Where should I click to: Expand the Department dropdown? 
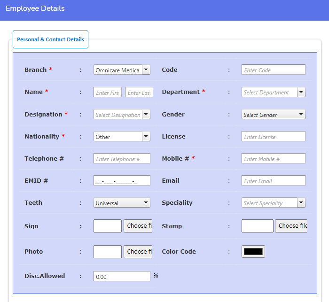click(x=274, y=93)
